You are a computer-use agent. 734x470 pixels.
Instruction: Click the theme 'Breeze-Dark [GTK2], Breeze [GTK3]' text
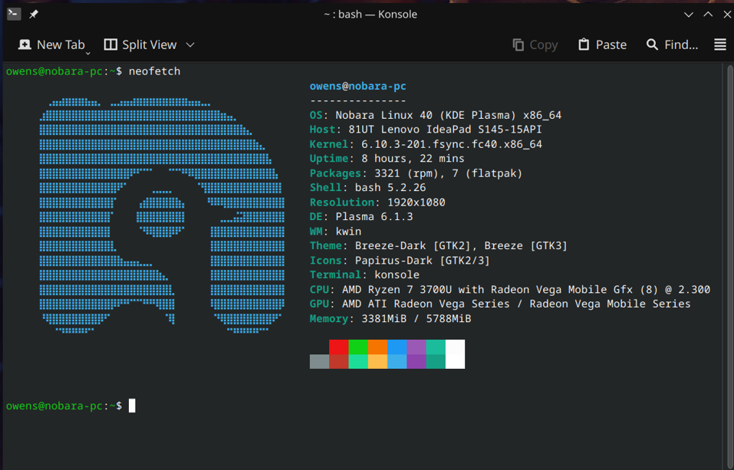(461, 246)
